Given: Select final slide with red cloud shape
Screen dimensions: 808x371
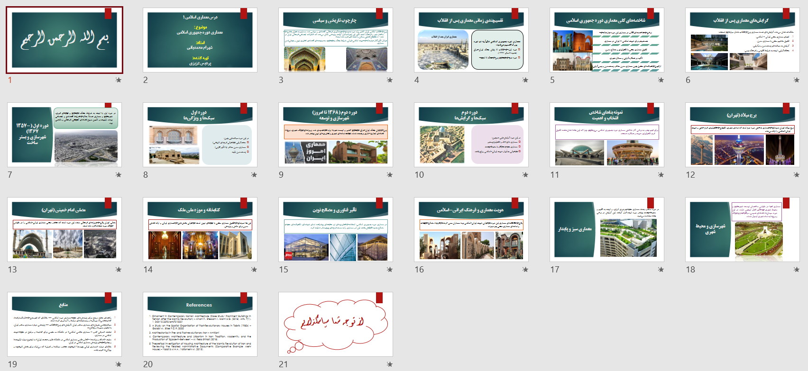Looking at the screenshot, I should click(335, 324).
